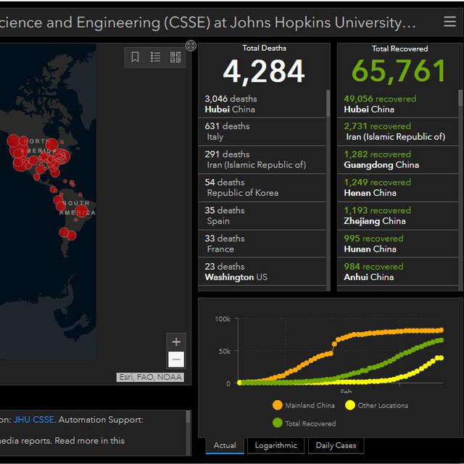The height and width of the screenshot is (464, 464).
Task: Switch to the Logarithmic chart tab
Action: [275, 445]
